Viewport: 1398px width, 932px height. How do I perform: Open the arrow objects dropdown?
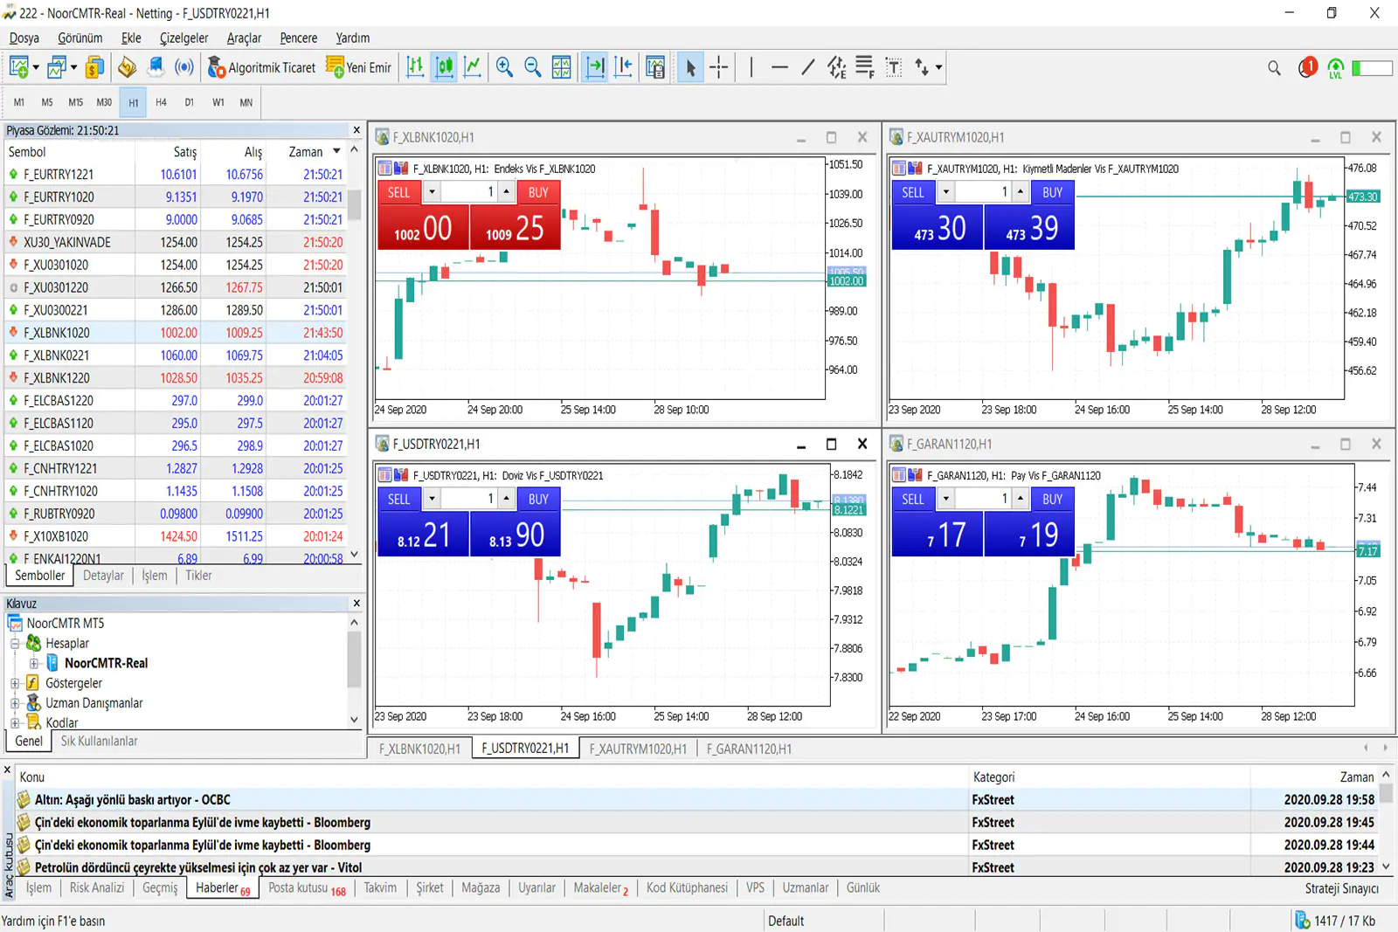[936, 67]
